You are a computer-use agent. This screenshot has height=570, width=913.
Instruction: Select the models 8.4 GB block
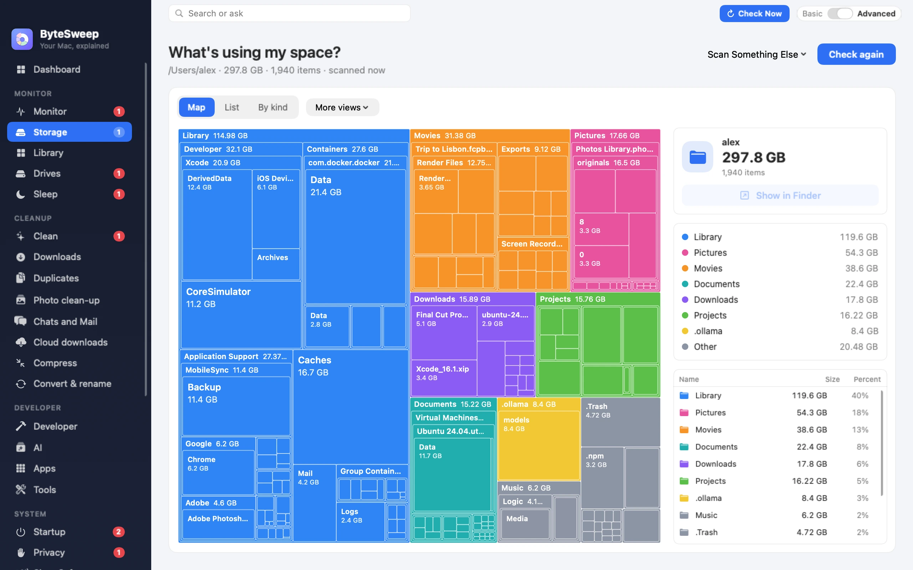click(x=539, y=446)
